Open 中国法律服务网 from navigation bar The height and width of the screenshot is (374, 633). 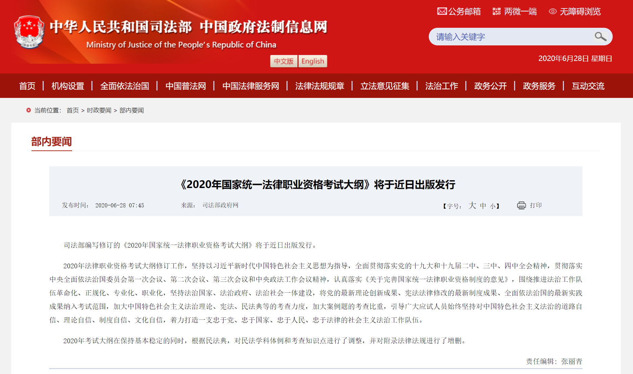[251, 86]
